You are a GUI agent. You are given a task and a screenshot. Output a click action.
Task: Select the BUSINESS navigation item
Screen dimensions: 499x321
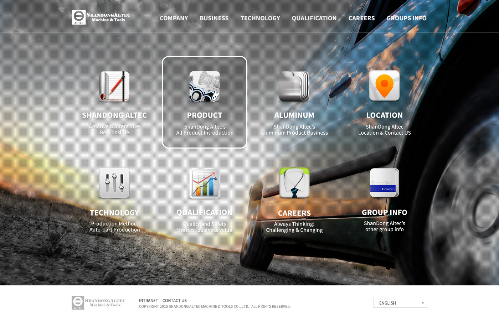214,18
